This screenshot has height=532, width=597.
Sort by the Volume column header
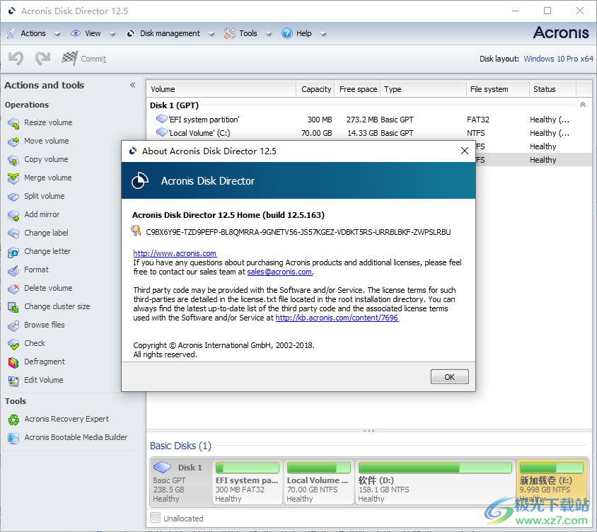tap(221, 89)
